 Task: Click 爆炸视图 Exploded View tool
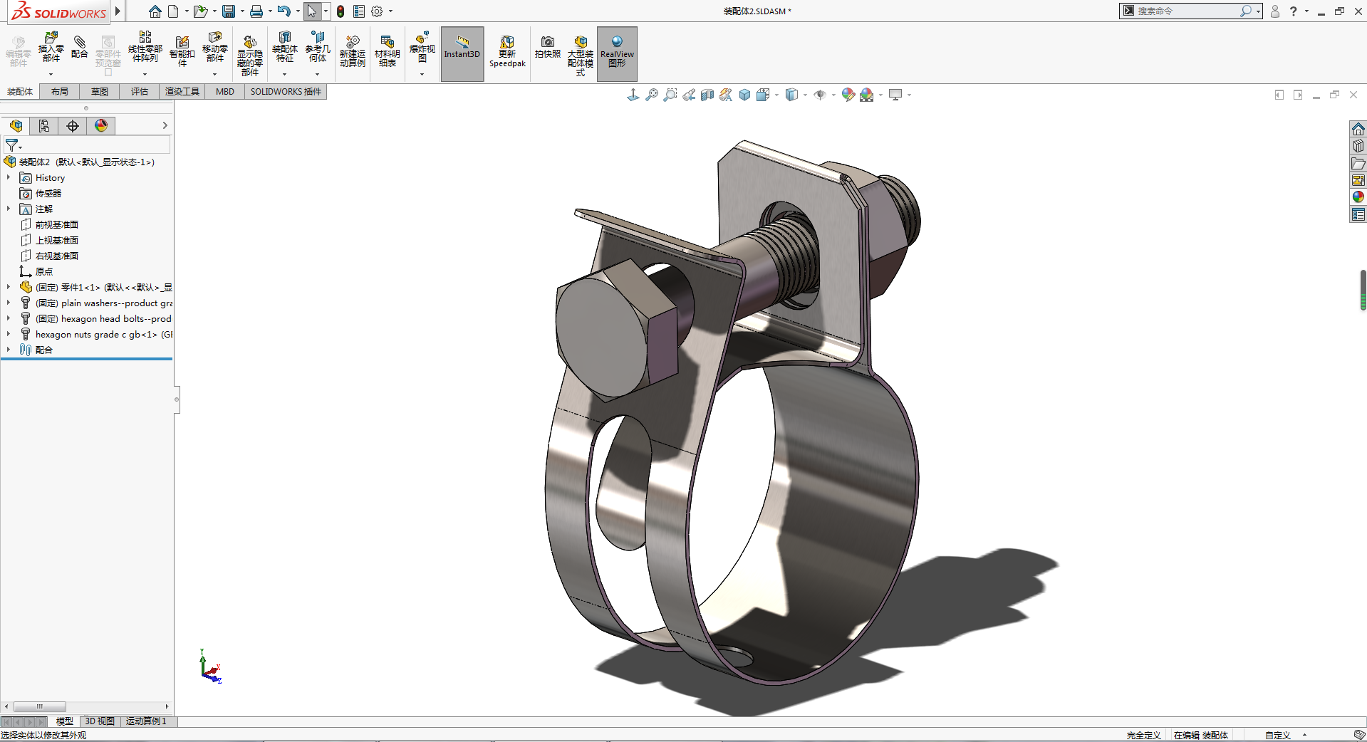[x=422, y=48]
